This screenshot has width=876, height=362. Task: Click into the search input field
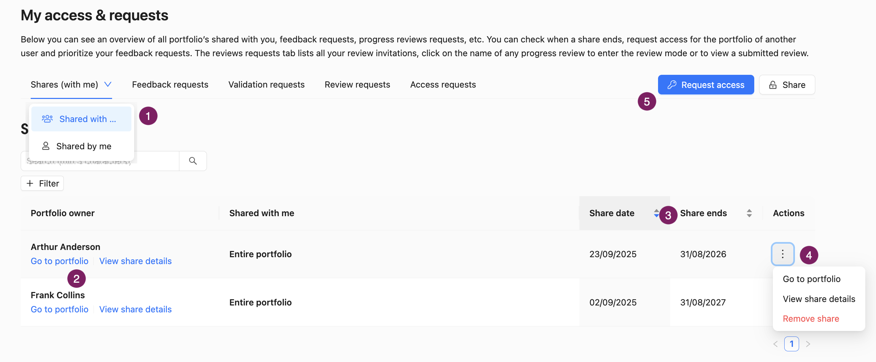point(100,161)
